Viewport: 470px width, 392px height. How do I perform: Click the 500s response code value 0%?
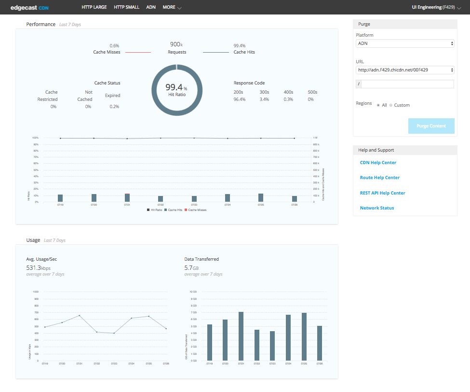[311, 99]
